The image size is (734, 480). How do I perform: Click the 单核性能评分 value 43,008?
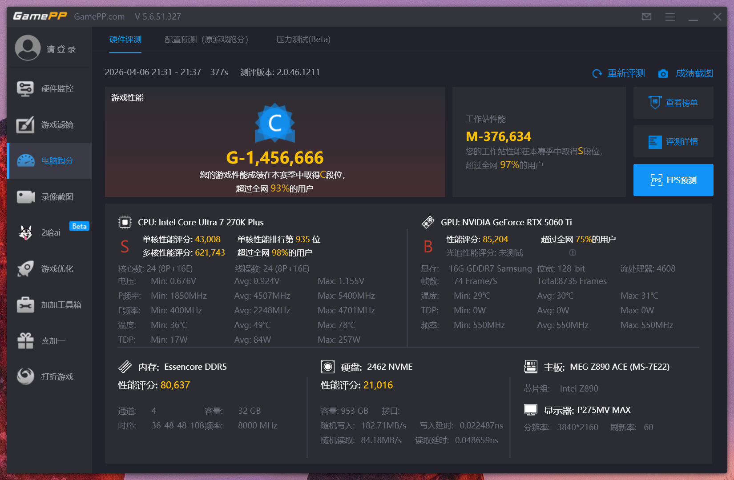click(x=208, y=239)
